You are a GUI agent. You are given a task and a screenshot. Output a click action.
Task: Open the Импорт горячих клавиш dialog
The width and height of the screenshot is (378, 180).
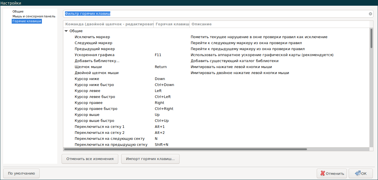point(150,159)
